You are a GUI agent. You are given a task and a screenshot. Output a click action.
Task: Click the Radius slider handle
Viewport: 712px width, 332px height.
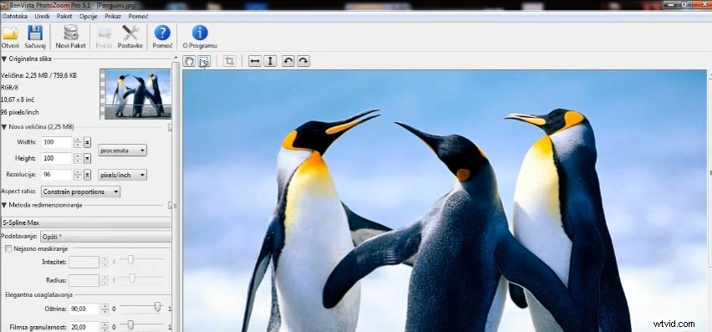(x=132, y=278)
